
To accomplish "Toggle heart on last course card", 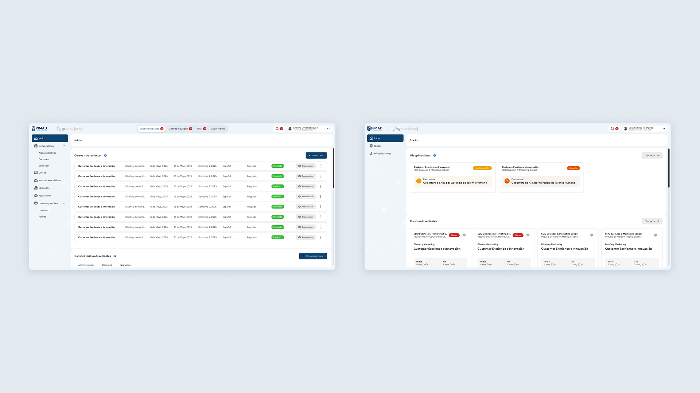I will point(656,235).
